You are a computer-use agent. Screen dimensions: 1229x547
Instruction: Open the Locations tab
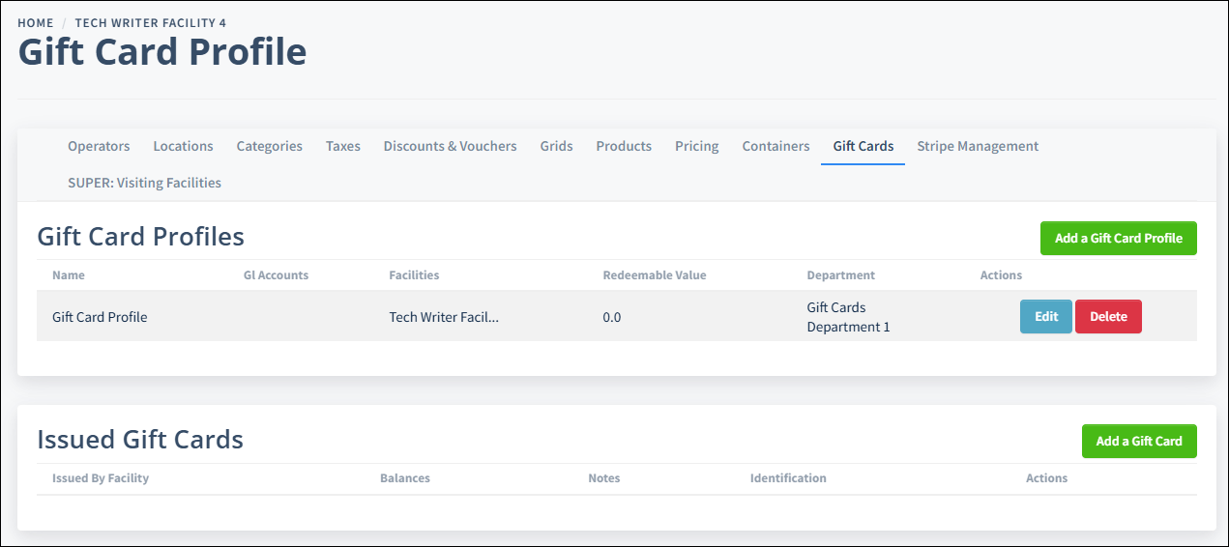point(183,146)
